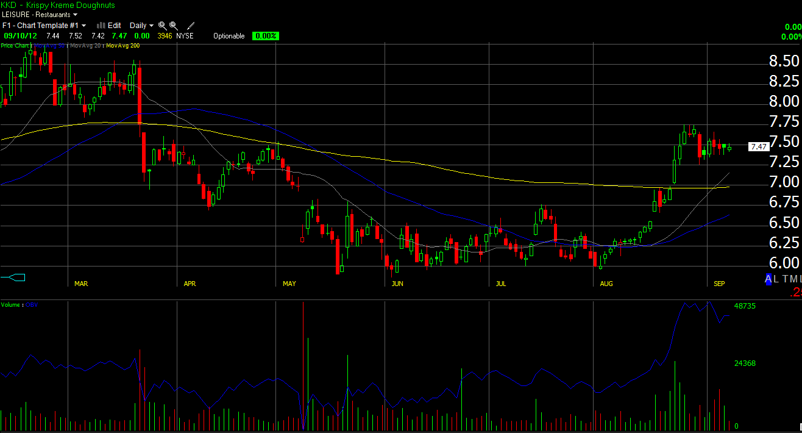This screenshot has height=433, width=802.
Task: Click the 48735 volume scale label
Action: coord(746,306)
